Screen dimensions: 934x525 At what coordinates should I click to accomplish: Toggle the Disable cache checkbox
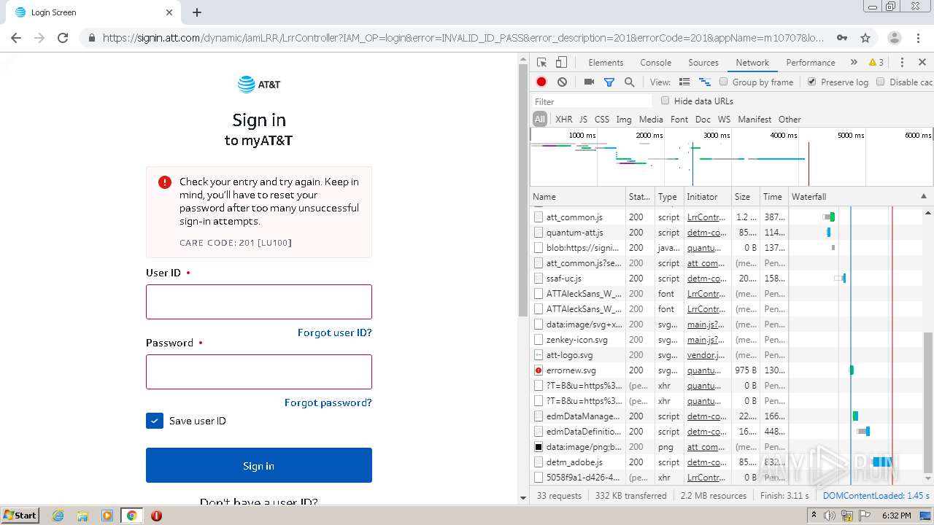point(881,82)
